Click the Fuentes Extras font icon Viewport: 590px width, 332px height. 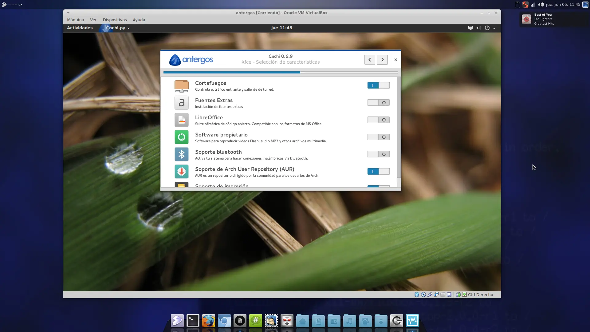181,103
